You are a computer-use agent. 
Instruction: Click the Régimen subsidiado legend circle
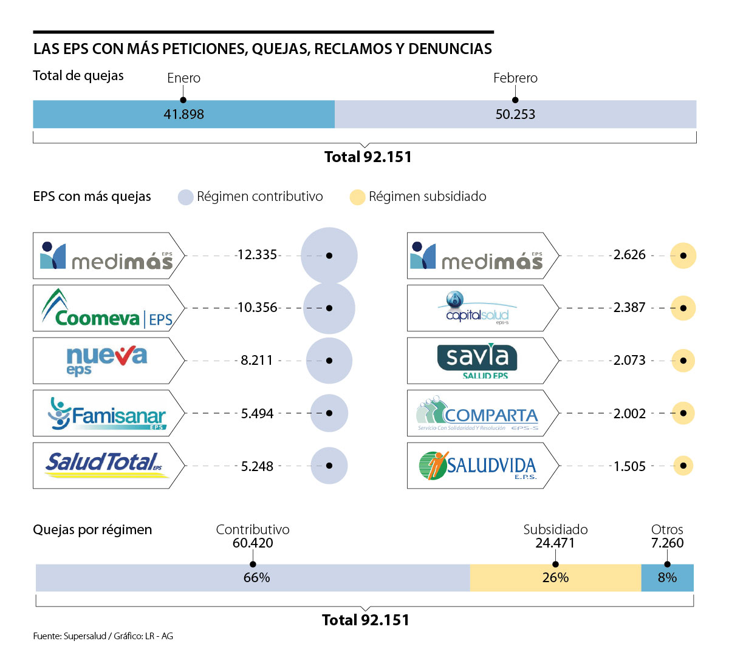(x=357, y=197)
